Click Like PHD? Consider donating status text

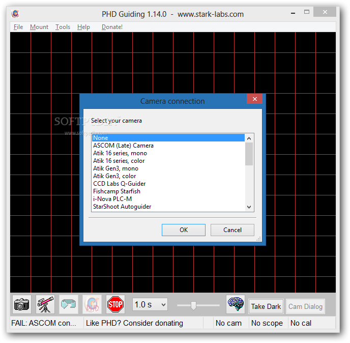(134, 323)
